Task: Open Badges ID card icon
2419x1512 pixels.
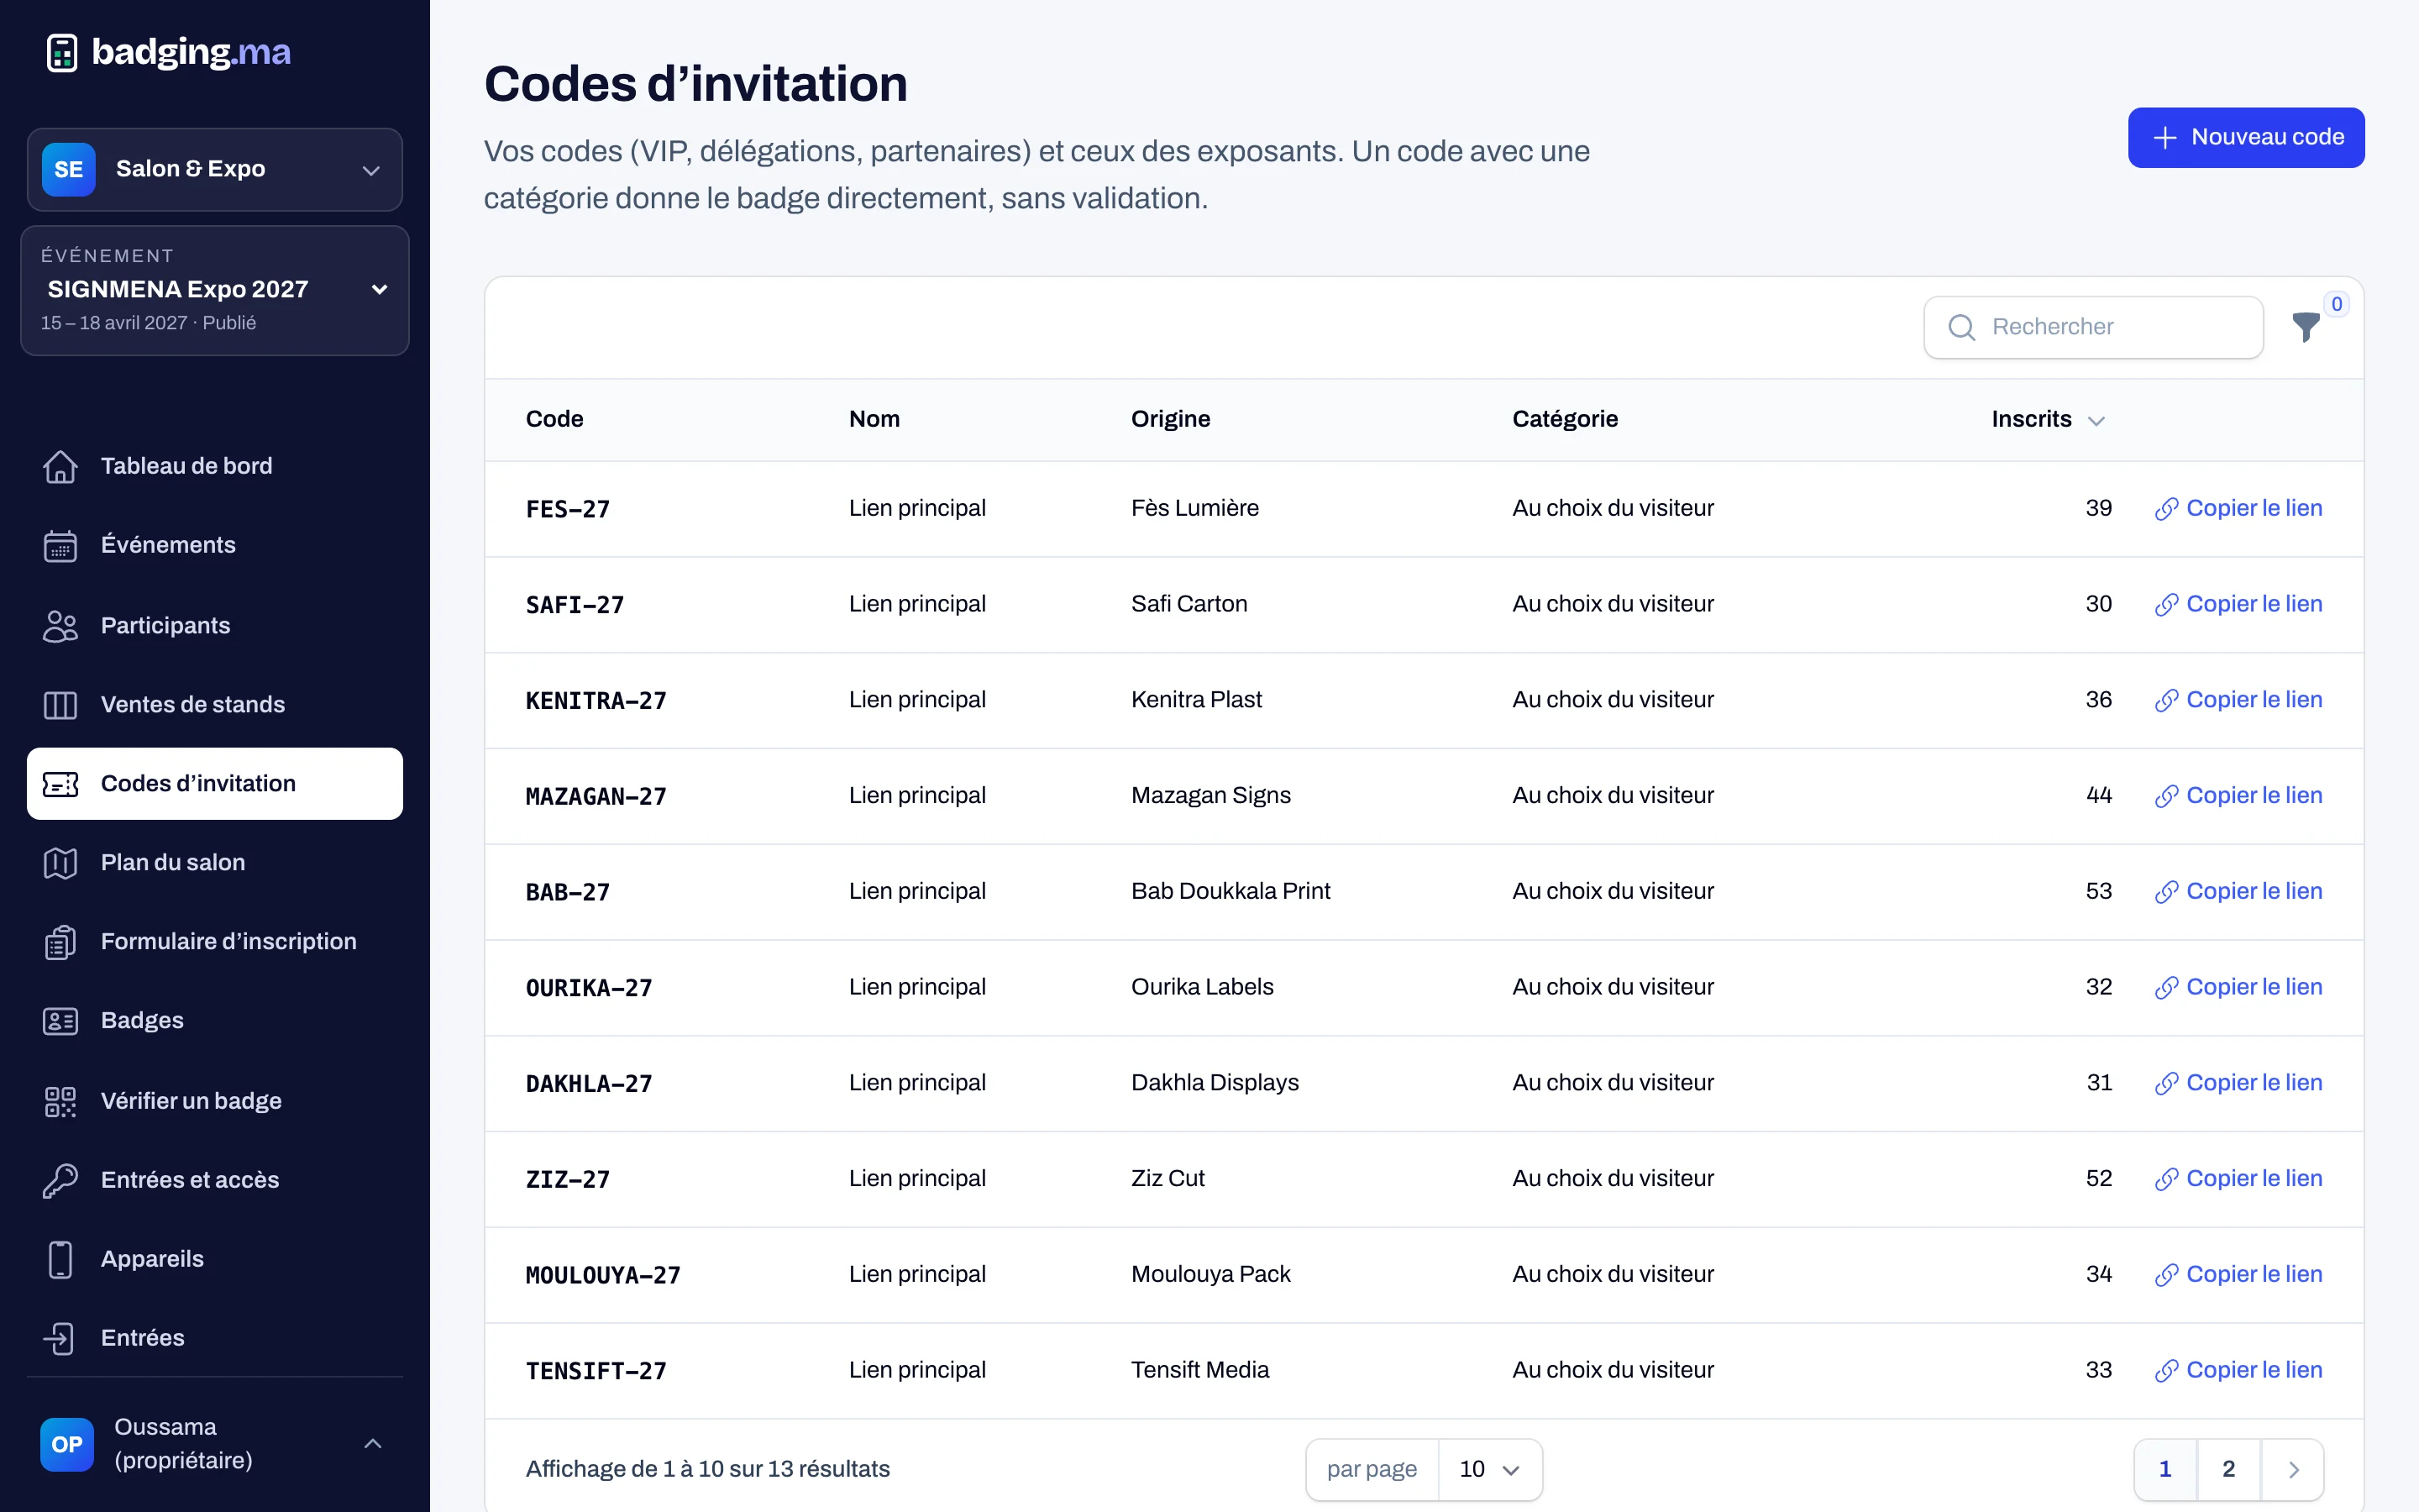Action: pyautogui.click(x=60, y=1020)
